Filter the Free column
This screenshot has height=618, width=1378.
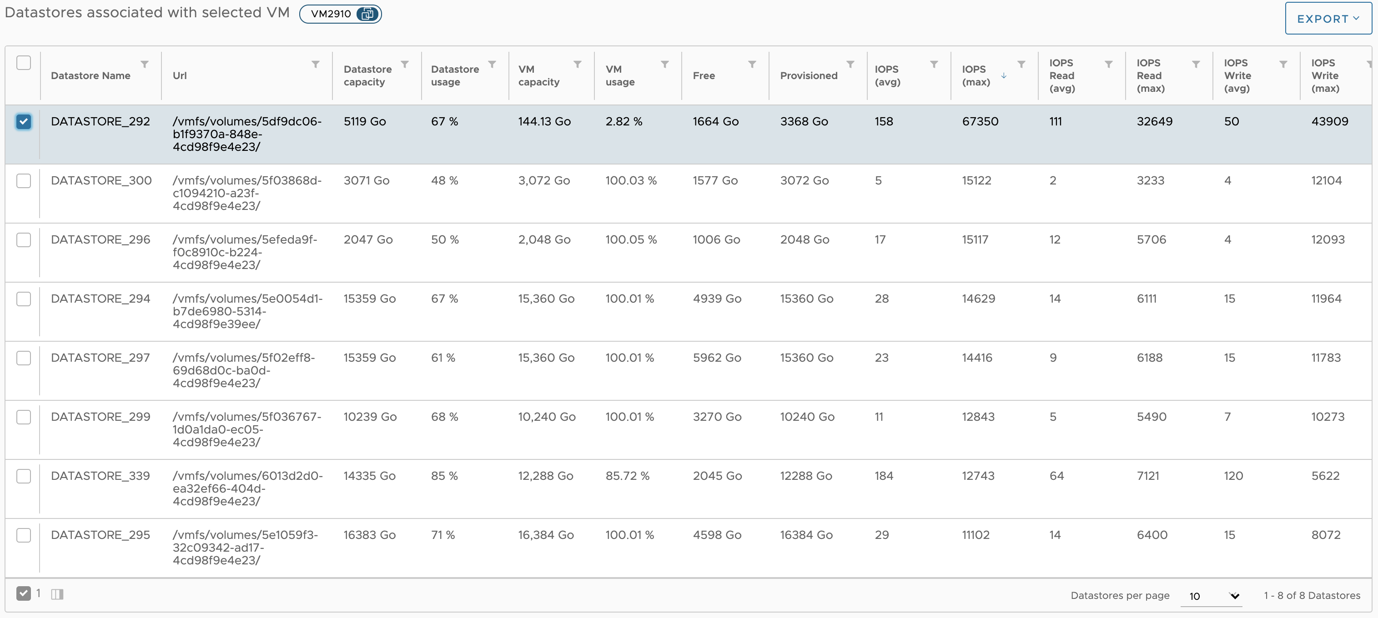752,64
